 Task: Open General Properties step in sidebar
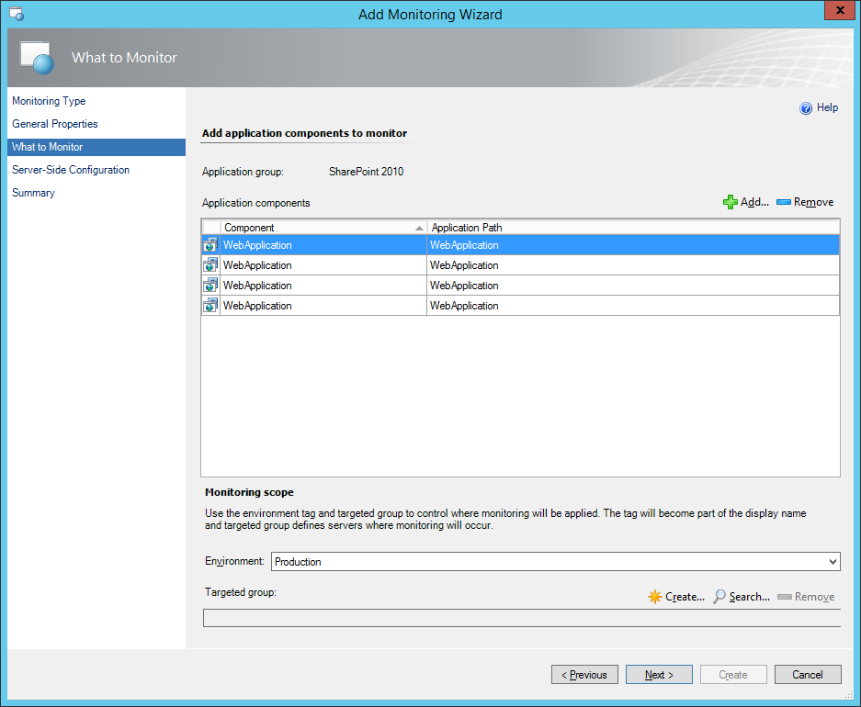[x=55, y=124]
